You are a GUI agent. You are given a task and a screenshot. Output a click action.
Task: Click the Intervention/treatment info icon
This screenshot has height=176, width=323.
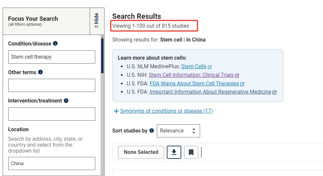(x=66, y=101)
